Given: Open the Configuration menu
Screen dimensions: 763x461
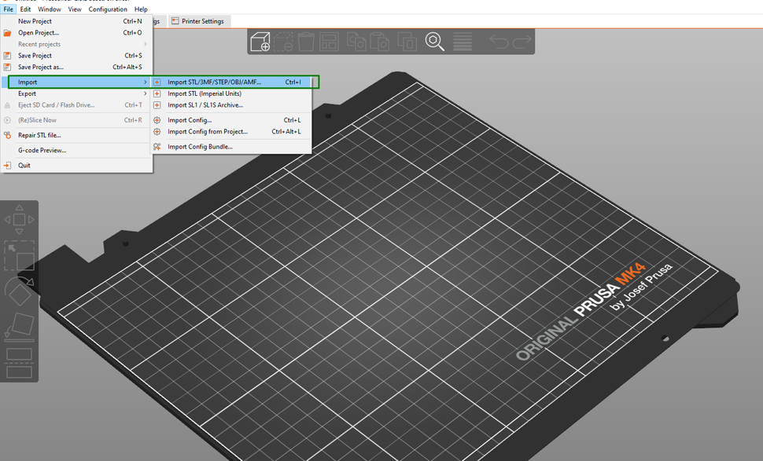Looking at the screenshot, I should [x=108, y=9].
